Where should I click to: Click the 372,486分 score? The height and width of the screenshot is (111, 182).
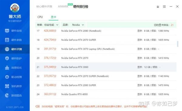(x=50, y=85)
